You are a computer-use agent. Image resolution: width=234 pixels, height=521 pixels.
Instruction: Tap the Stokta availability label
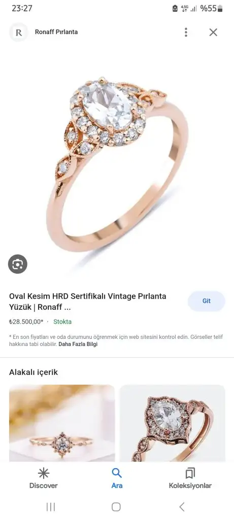(62, 322)
